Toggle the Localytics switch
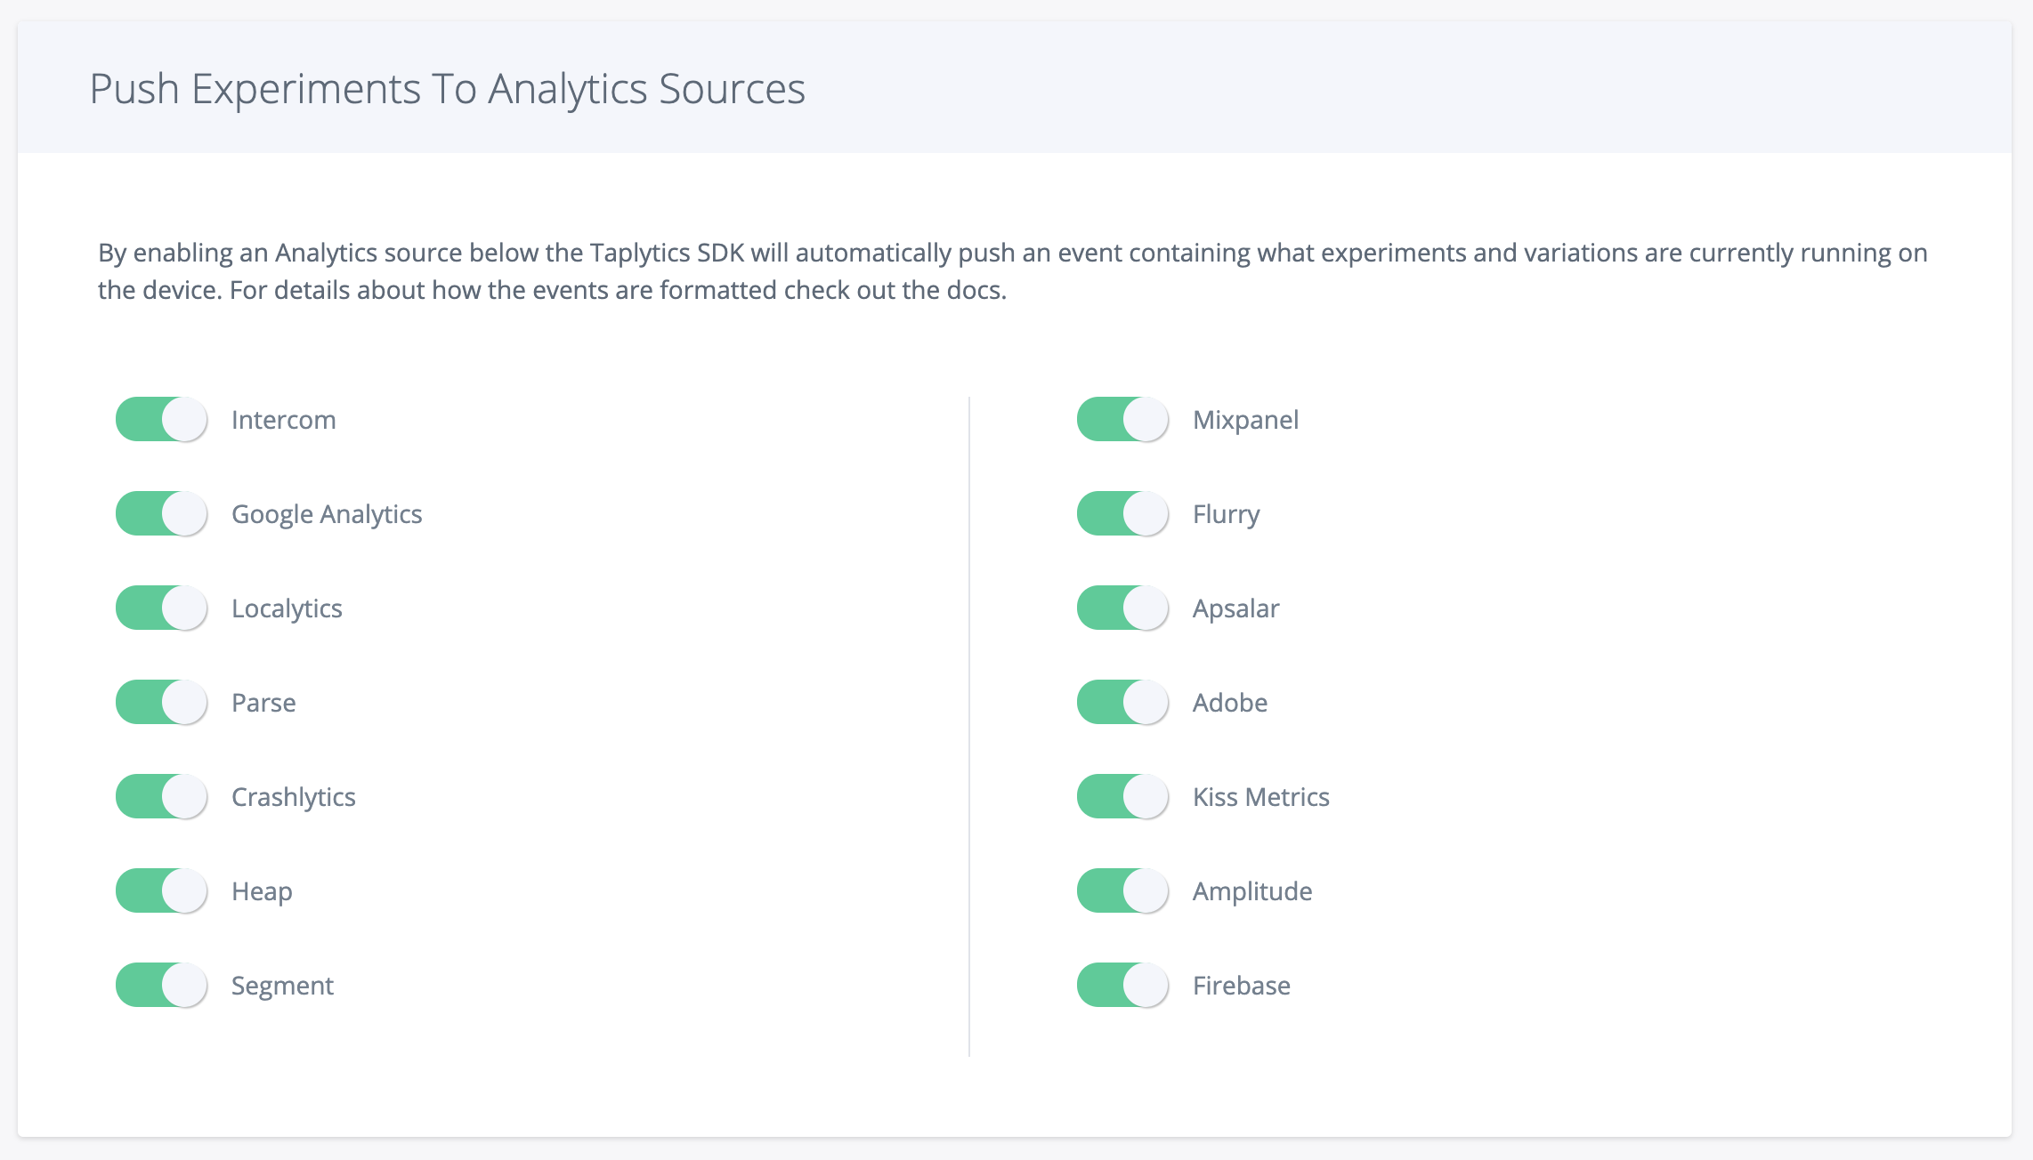The image size is (2033, 1160). [x=161, y=608]
